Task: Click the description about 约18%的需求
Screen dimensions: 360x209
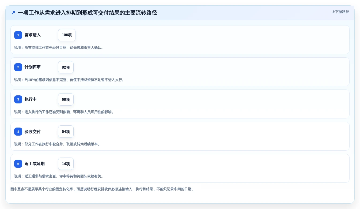Action: 70,80
